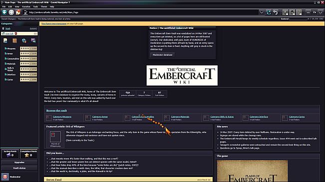Click the Curios progress counter box
325x182 pixels.
pyautogui.click(x=28, y=80)
